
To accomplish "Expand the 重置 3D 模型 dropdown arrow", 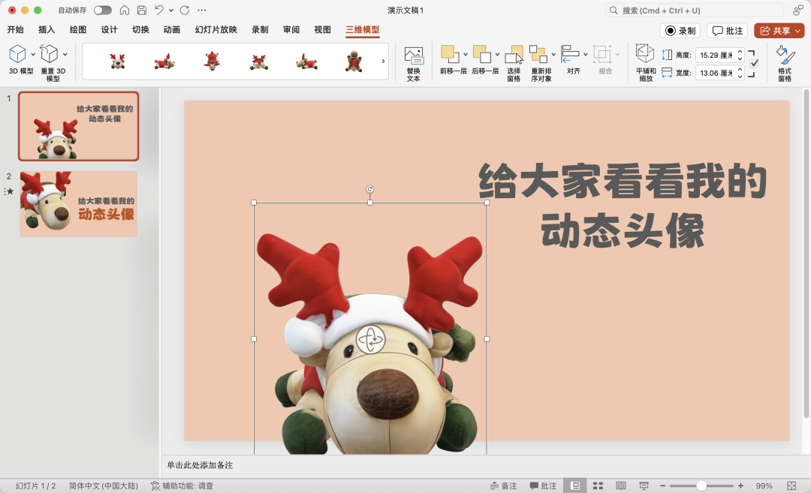I will click(65, 54).
